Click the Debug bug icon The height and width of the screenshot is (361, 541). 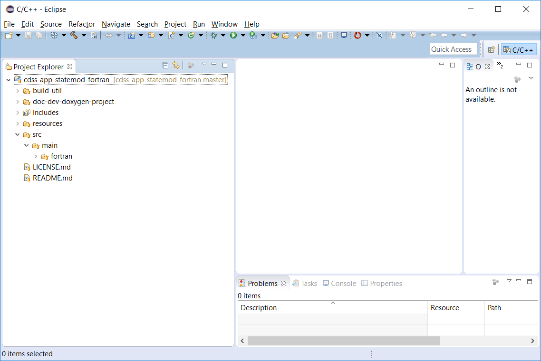coord(213,35)
